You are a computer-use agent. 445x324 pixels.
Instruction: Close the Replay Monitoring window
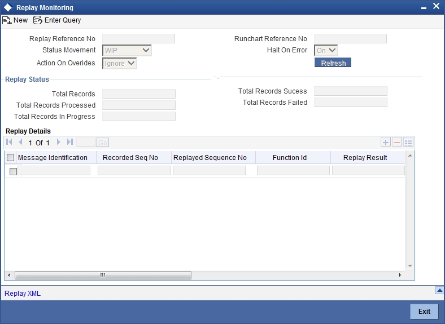coord(436,6)
